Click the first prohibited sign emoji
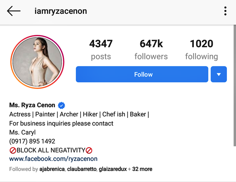The width and height of the screenshot is (236, 182). click(13, 151)
